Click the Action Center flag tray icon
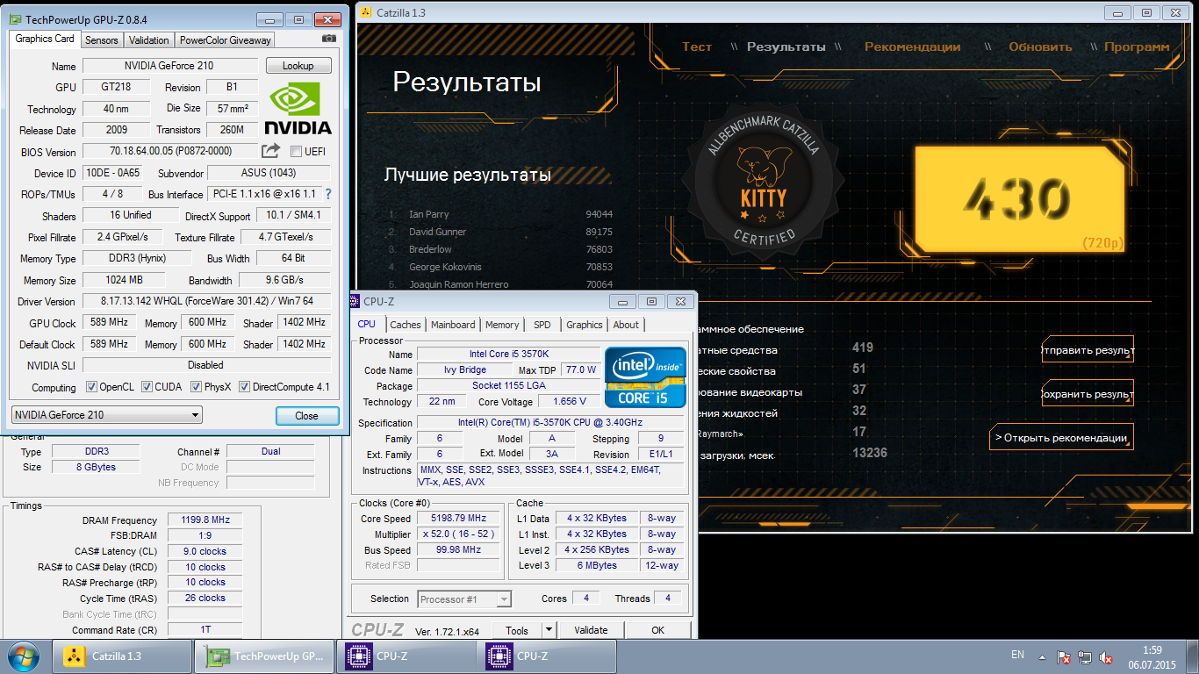Screen dimensions: 1199x674 [x=1063, y=656]
